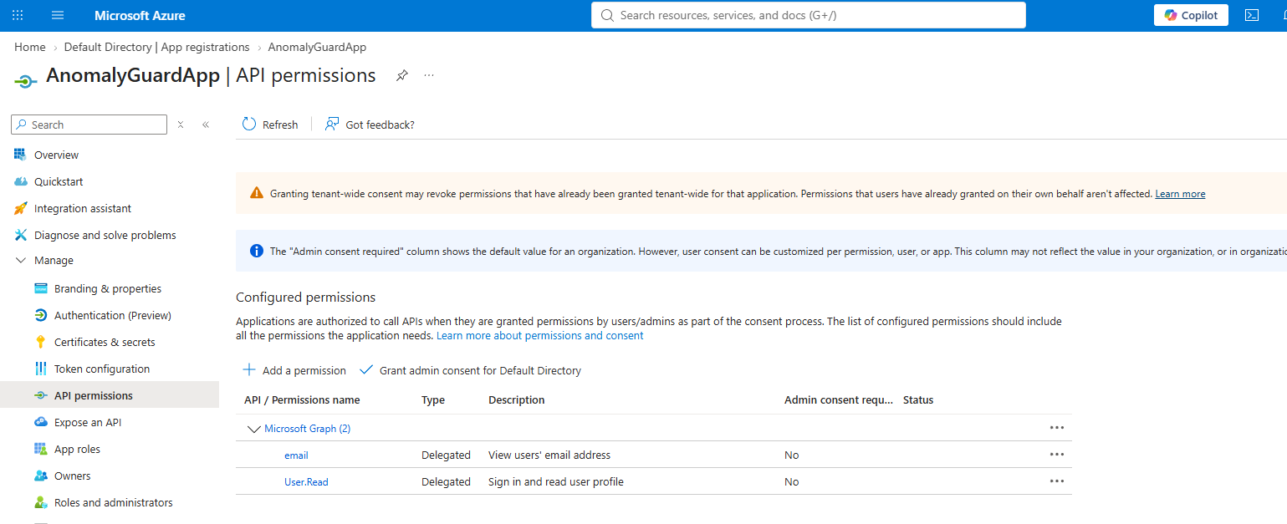
Task: Click the API / Permissions name column header
Action: coord(302,400)
